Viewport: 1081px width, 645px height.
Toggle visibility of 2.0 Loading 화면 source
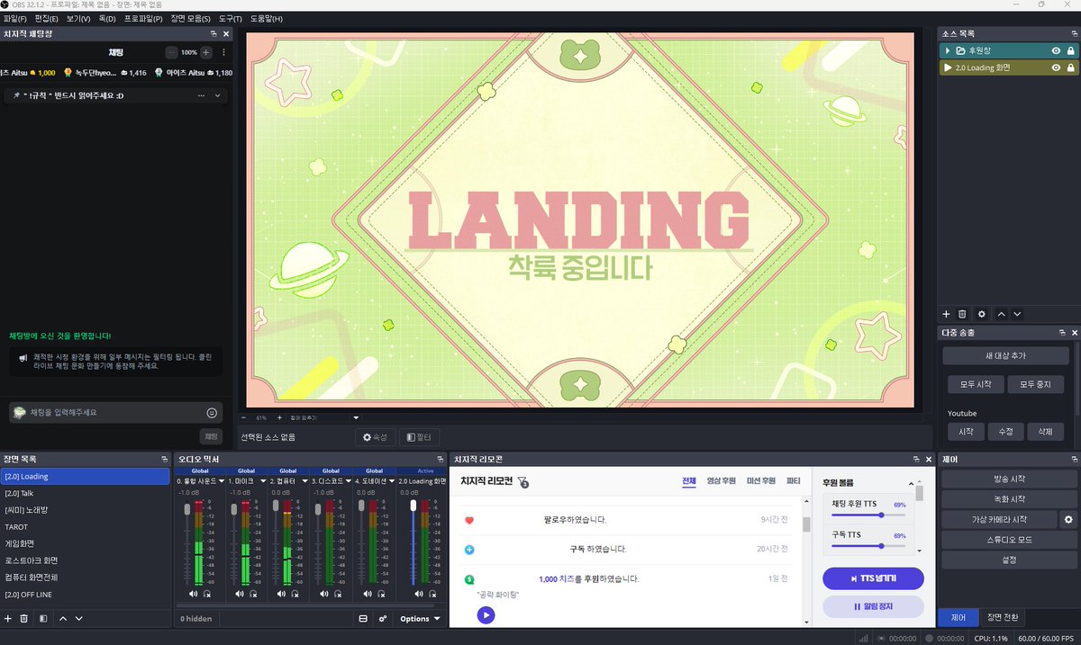(1056, 67)
